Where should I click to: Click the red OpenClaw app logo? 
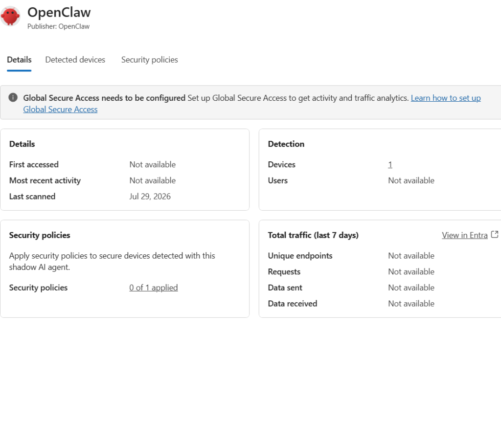click(x=10, y=16)
